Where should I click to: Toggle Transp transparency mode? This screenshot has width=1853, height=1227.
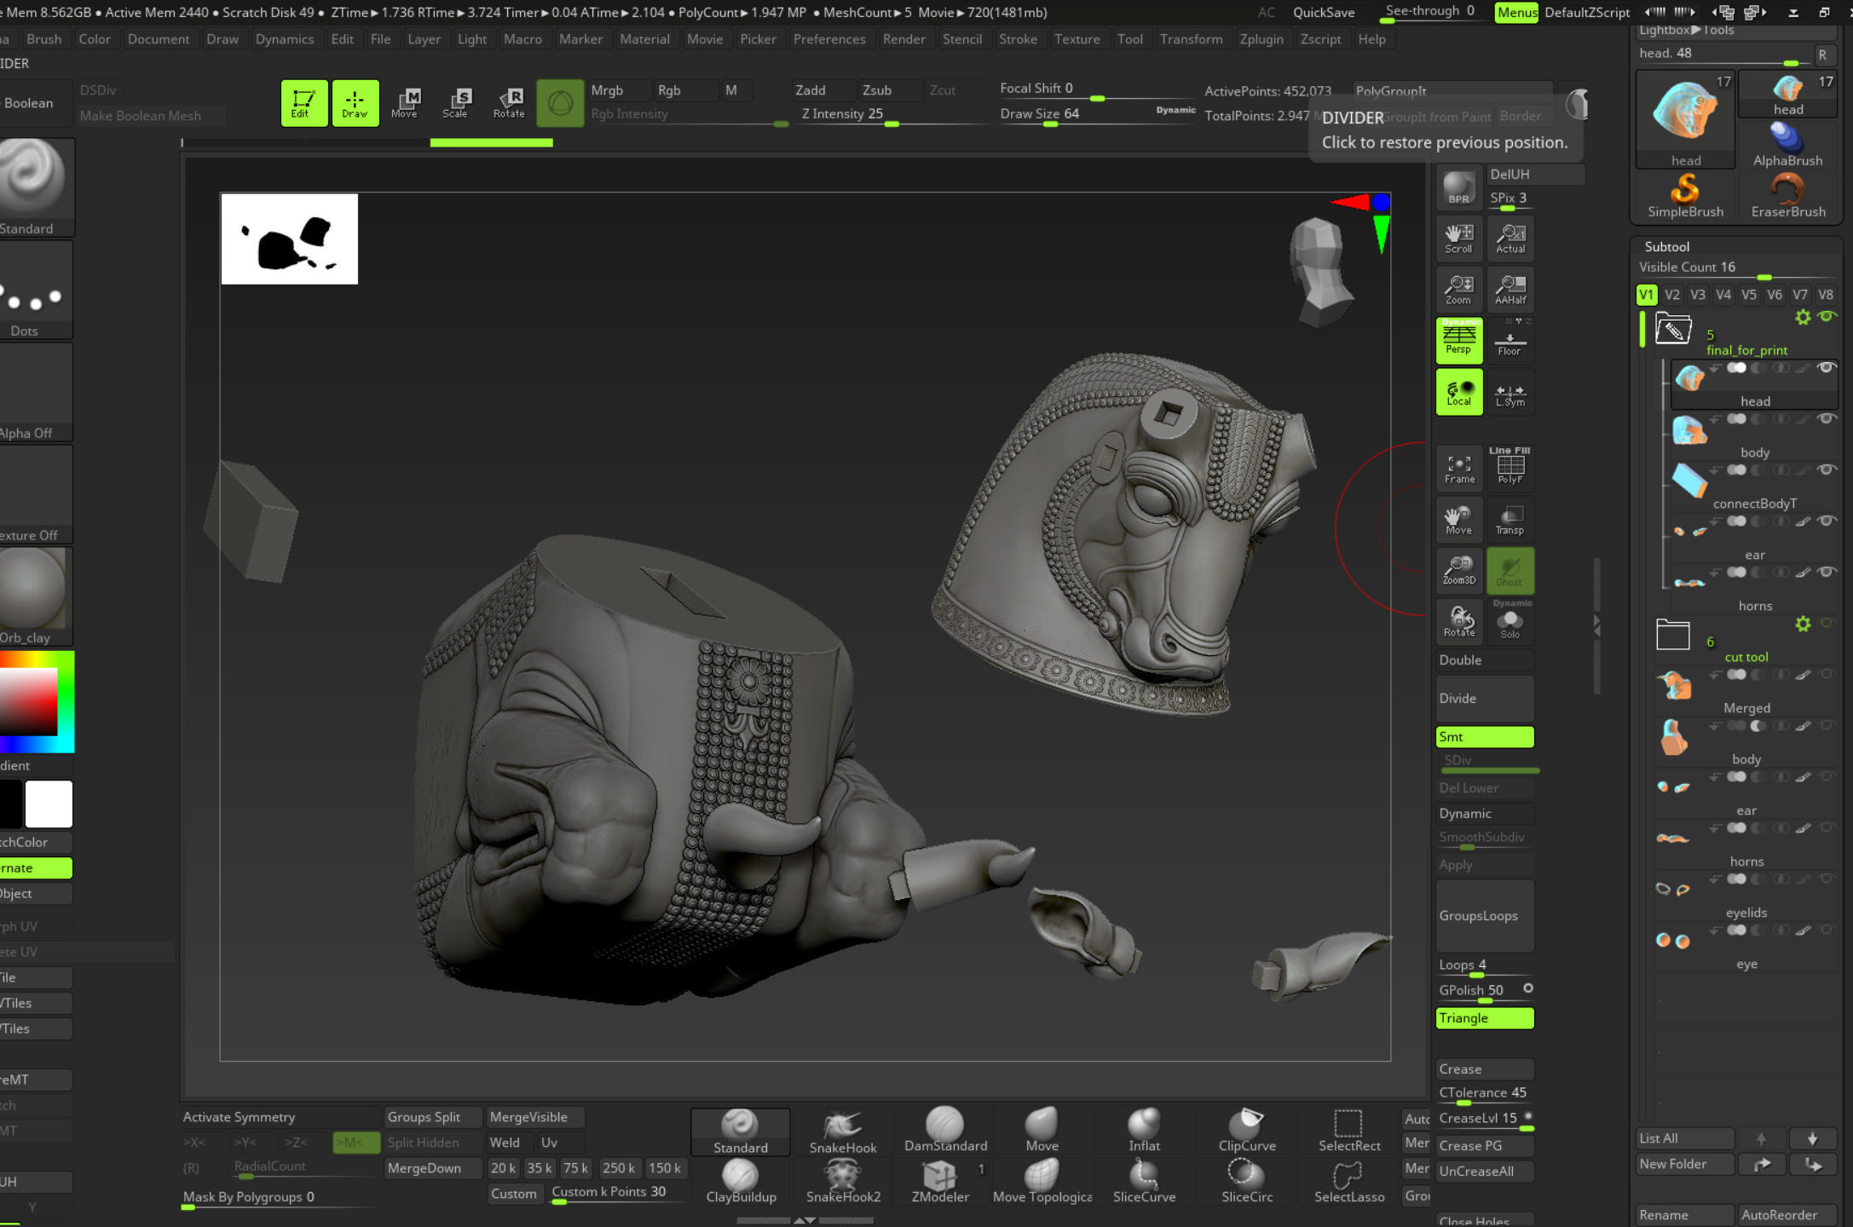tap(1510, 519)
